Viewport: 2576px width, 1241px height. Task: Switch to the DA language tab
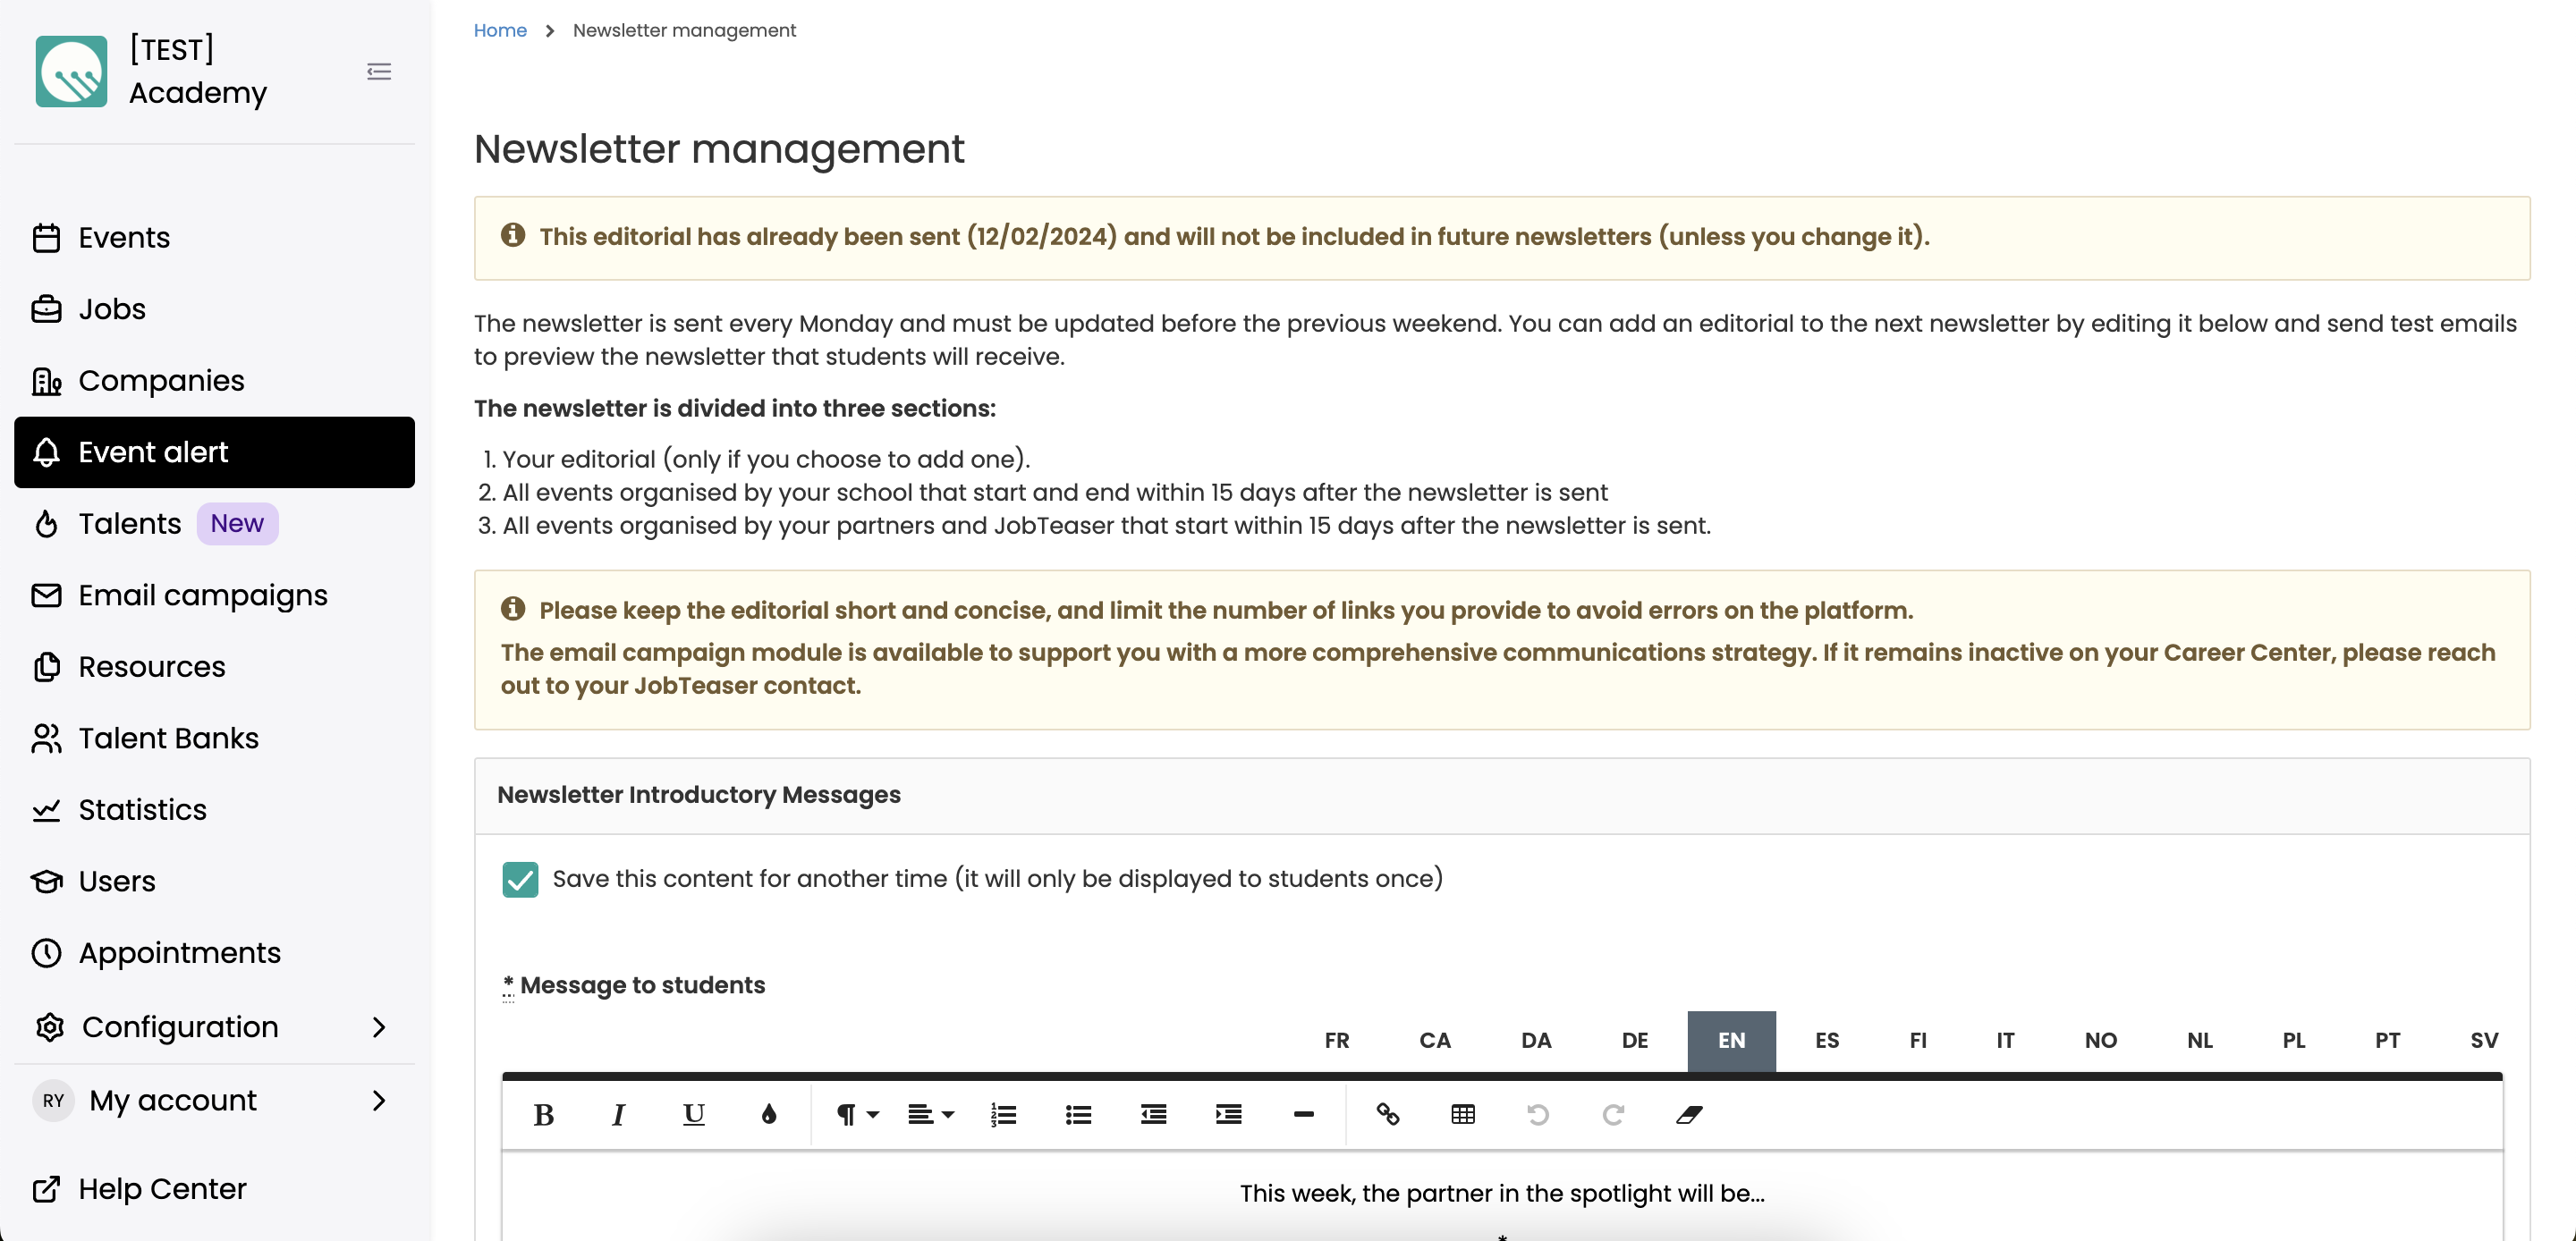click(x=1535, y=1040)
